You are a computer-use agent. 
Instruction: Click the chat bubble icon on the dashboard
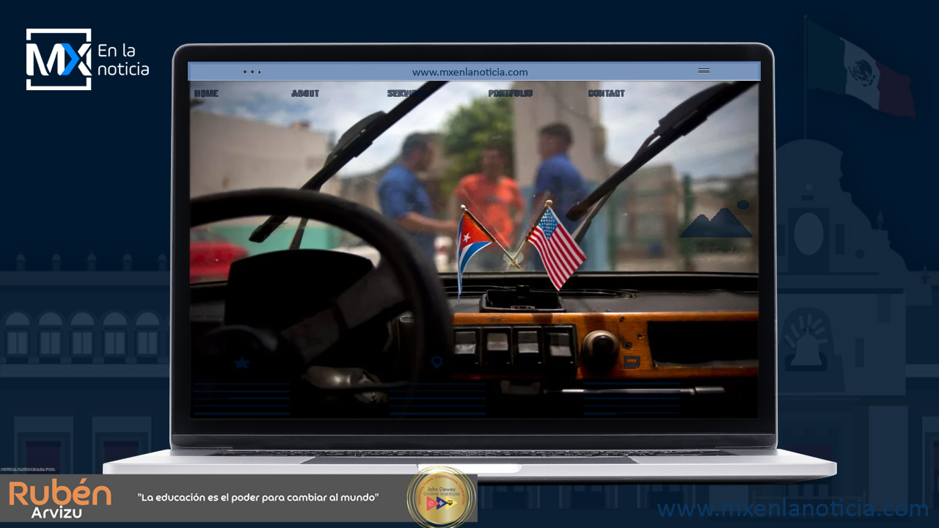(x=632, y=362)
